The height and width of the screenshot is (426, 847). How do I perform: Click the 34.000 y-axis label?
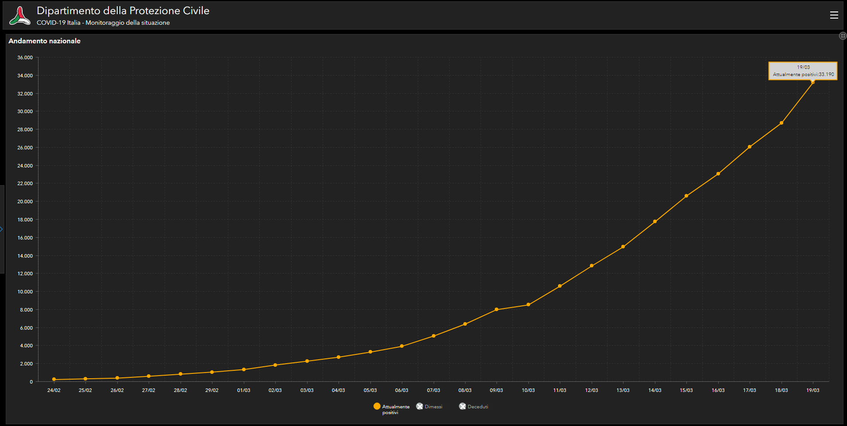click(x=25, y=76)
